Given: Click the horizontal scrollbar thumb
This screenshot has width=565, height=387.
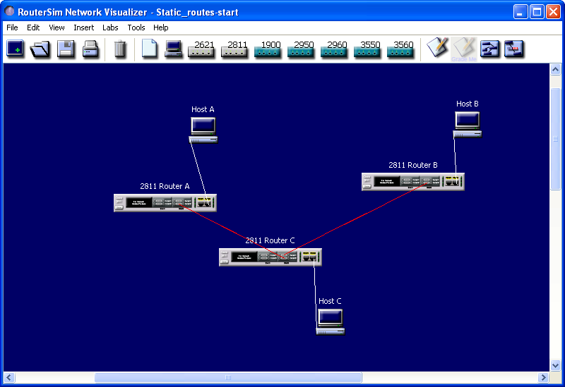Looking at the screenshot, I should tap(228, 377).
